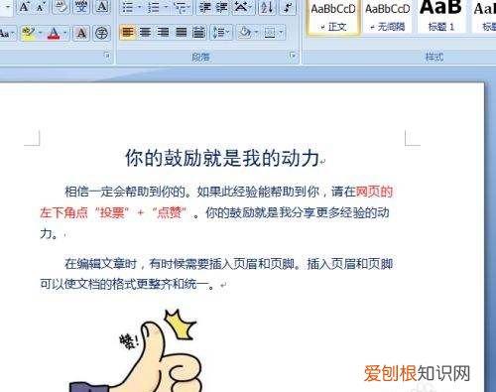This screenshot has height=392, width=496.
Task: Toggle the highlighted Align Left button
Action: pyautogui.click(x=127, y=32)
